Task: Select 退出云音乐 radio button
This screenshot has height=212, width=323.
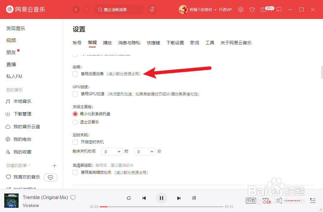Action: [x=75, y=122]
